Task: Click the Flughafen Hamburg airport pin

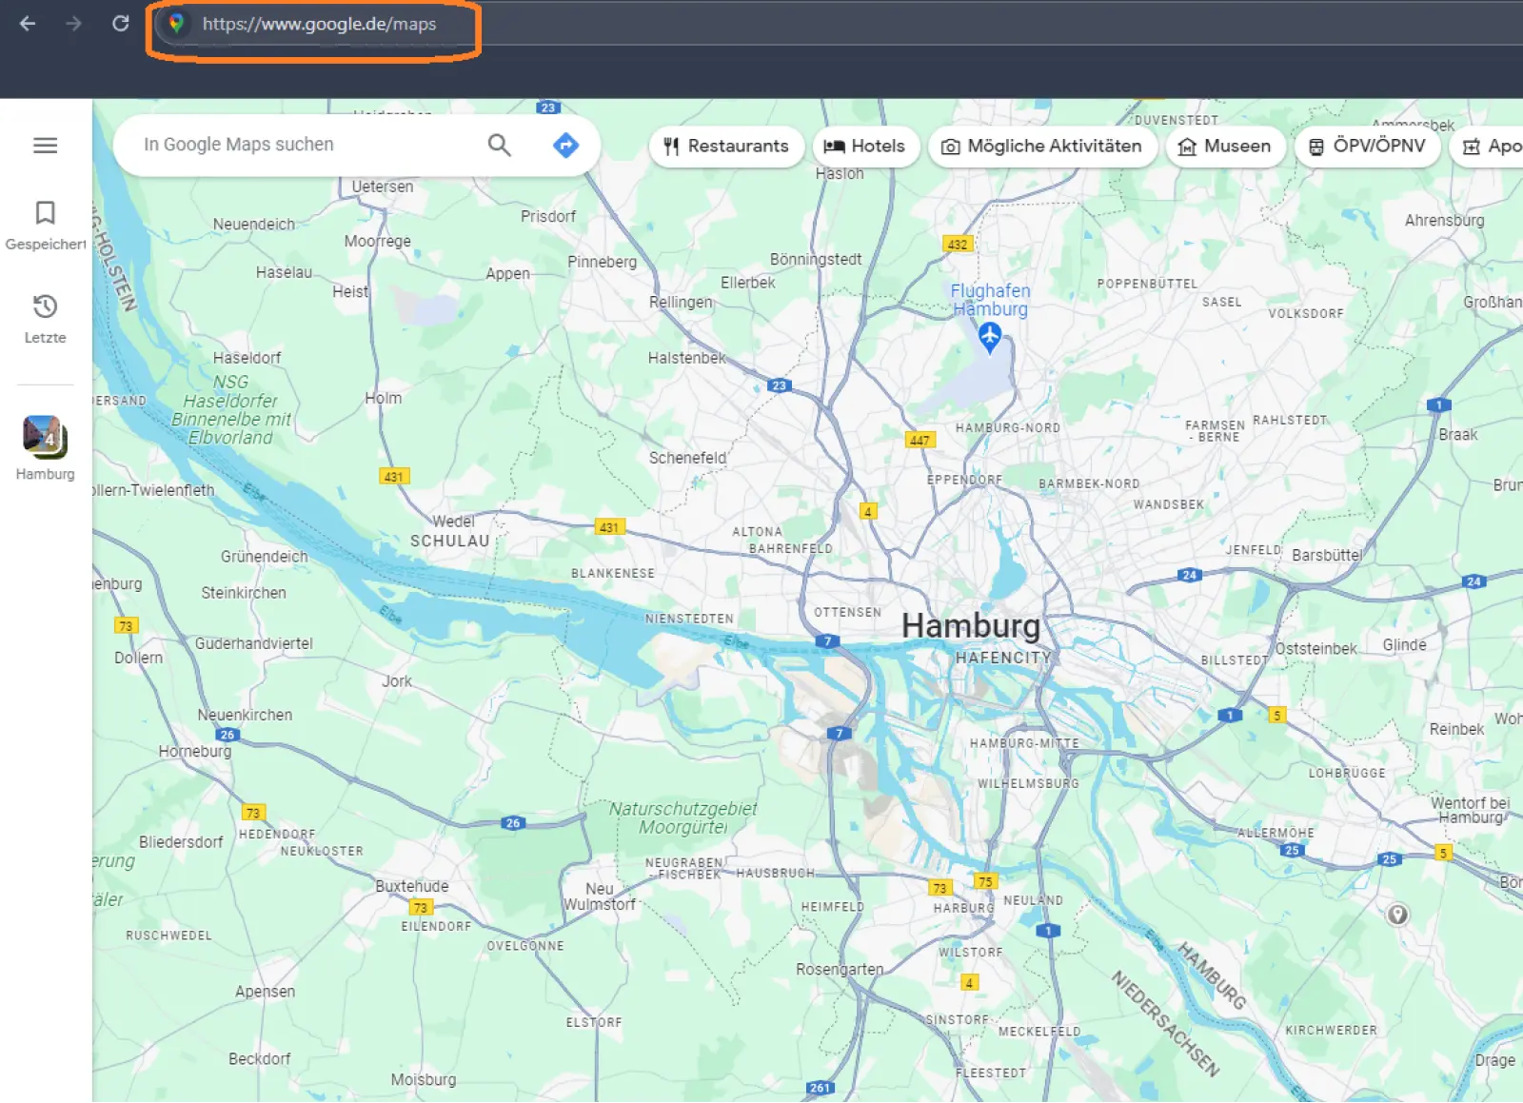Action: point(990,336)
